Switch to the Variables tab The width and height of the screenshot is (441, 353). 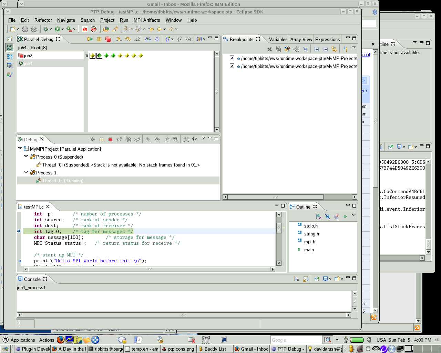278,39
